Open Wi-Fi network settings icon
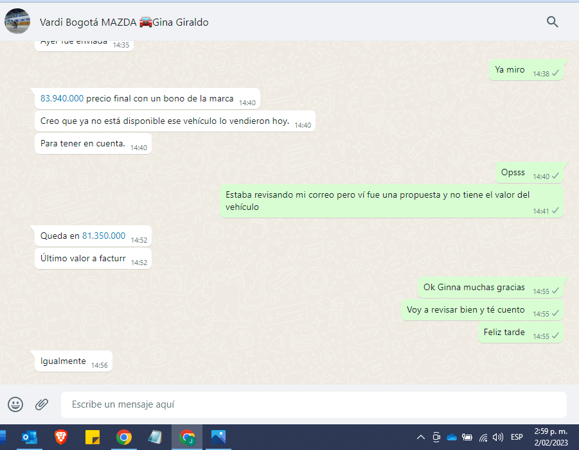Image resolution: width=579 pixels, height=450 pixels. click(483, 437)
